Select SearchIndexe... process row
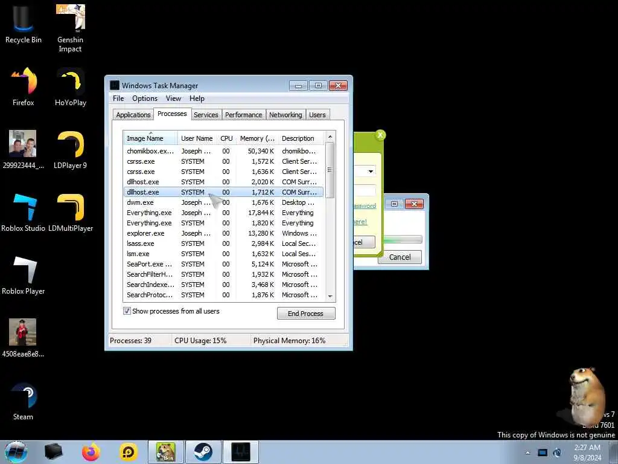618x464 pixels. pos(223,285)
